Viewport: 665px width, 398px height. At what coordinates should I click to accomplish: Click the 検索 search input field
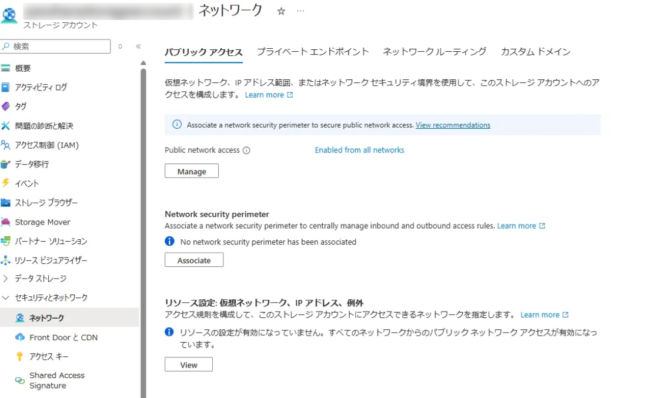click(59, 46)
